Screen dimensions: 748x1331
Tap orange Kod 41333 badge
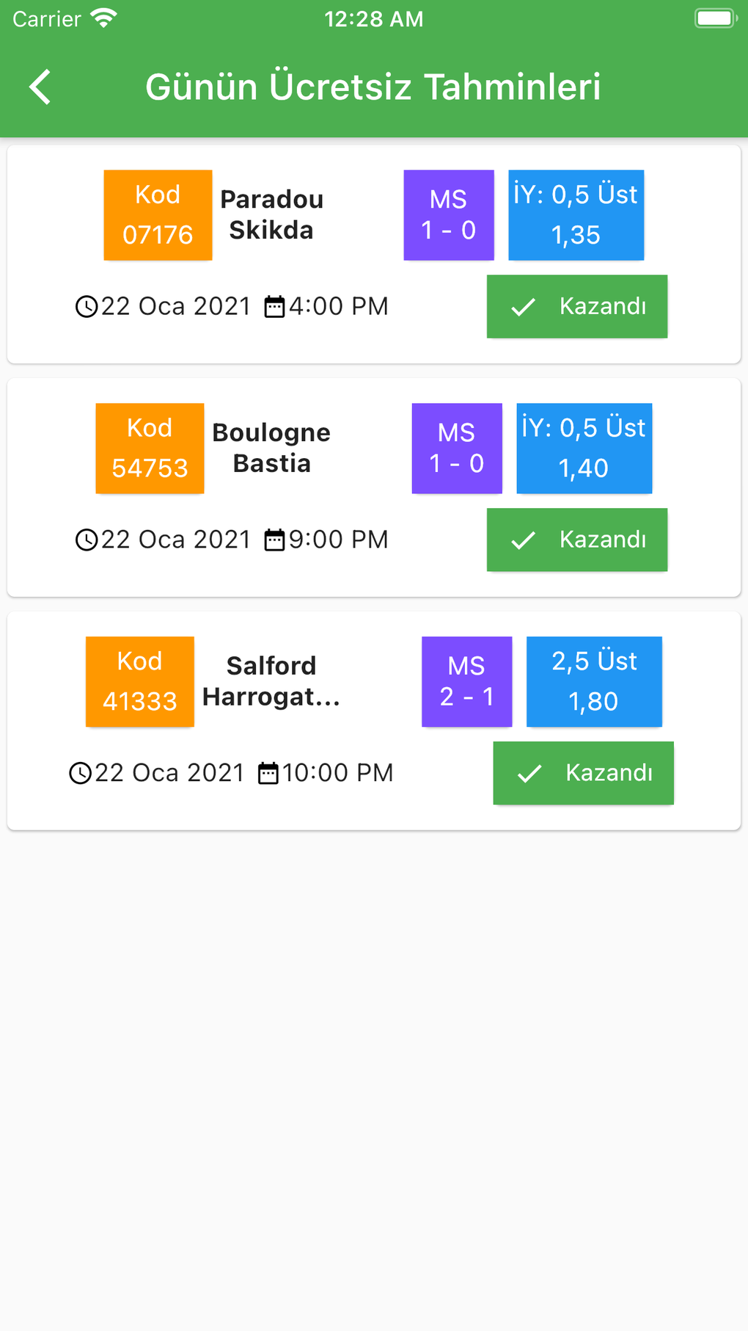pos(140,682)
